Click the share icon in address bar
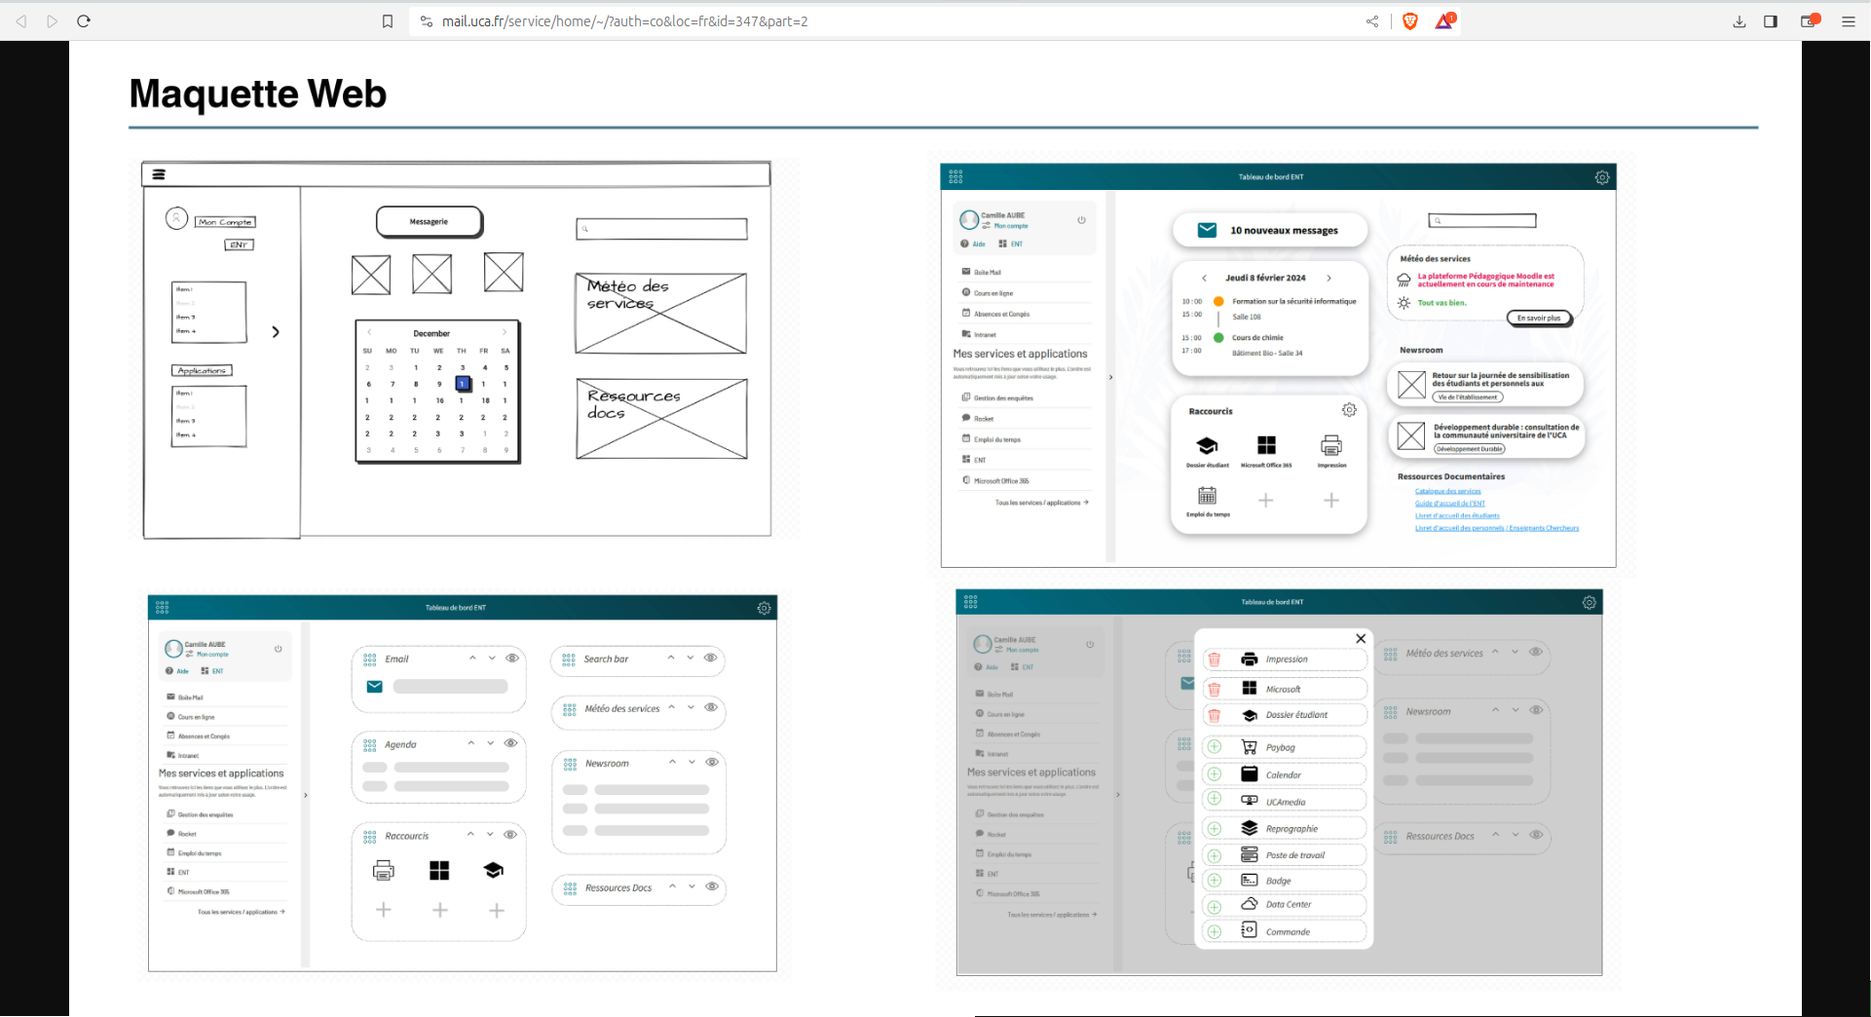Screen dimensions: 1871x1017 pyautogui.click(x=1372, y=21)
